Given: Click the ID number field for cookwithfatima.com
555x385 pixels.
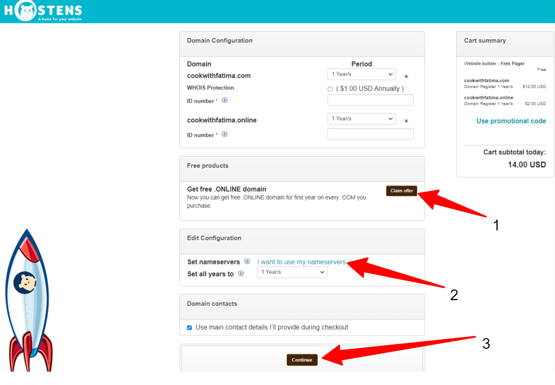Looking at the screenshot, I should point(370,100).
